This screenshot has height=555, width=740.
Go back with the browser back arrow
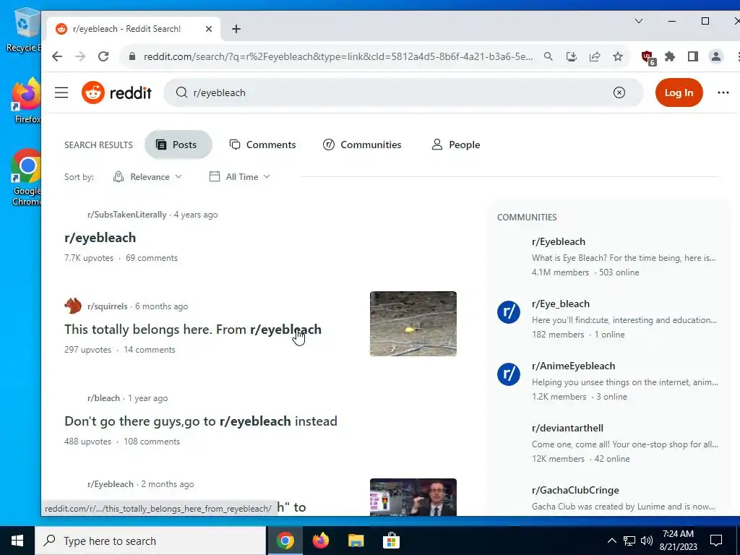(x=57, y=56)
